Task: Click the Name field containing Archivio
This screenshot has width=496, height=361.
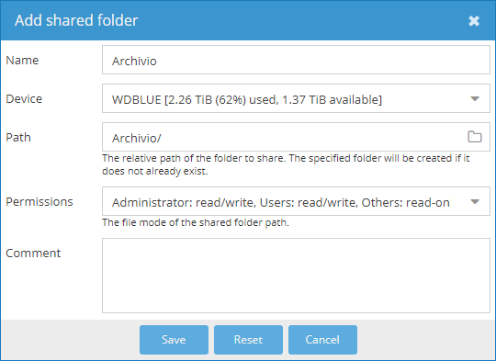Action: [x=296, y=60]
